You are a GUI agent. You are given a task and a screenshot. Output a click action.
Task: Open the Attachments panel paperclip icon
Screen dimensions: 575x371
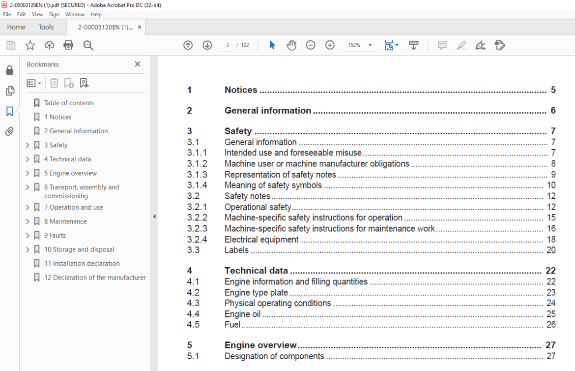point(9,131)
